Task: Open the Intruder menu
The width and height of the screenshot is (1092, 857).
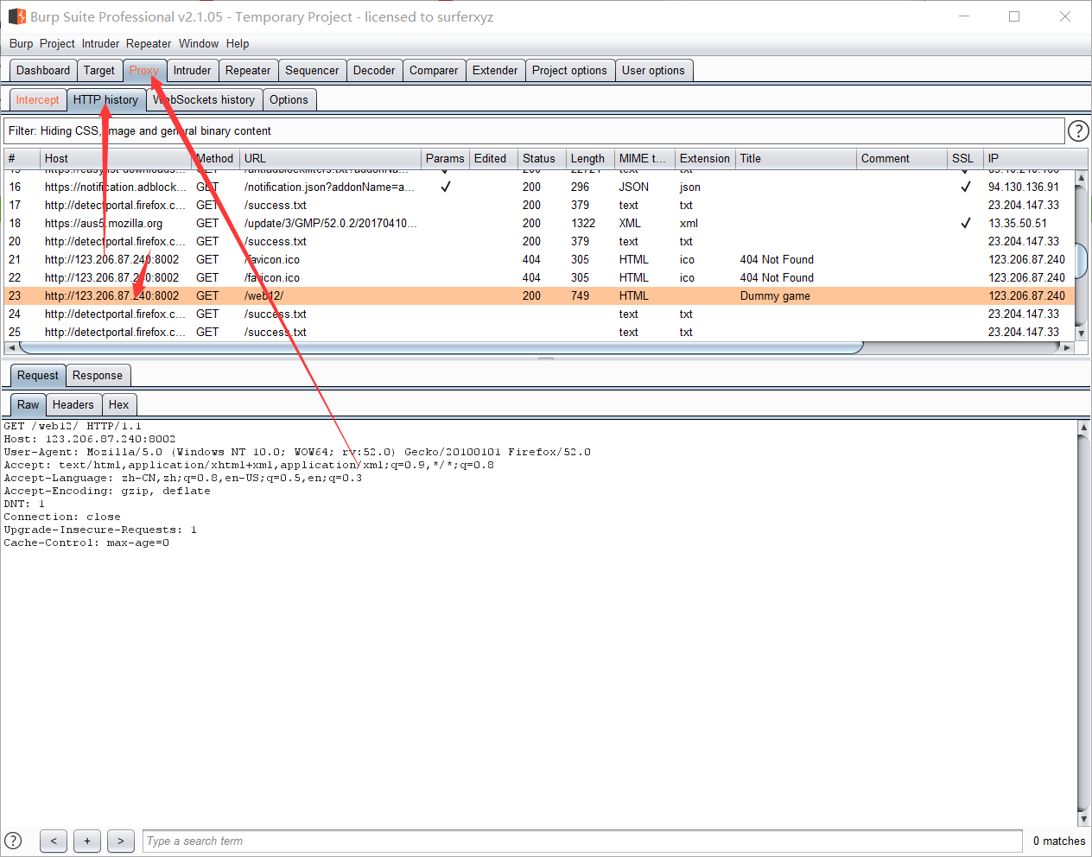Action: [100, 43]
